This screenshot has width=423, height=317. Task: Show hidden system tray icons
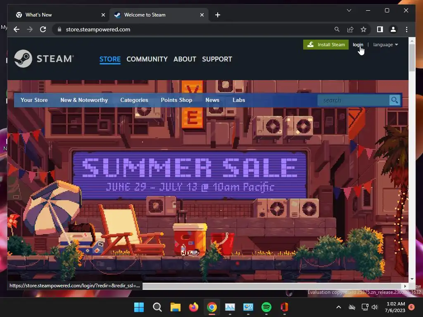(339, 307)
